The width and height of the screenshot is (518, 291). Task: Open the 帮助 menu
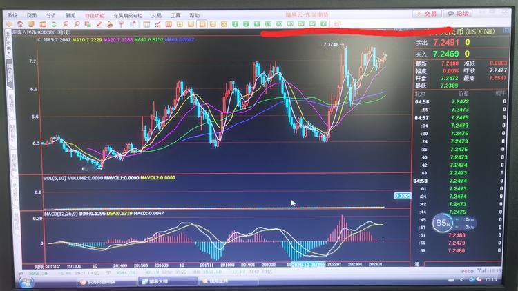pyautogui.click(x=195, y=15)
